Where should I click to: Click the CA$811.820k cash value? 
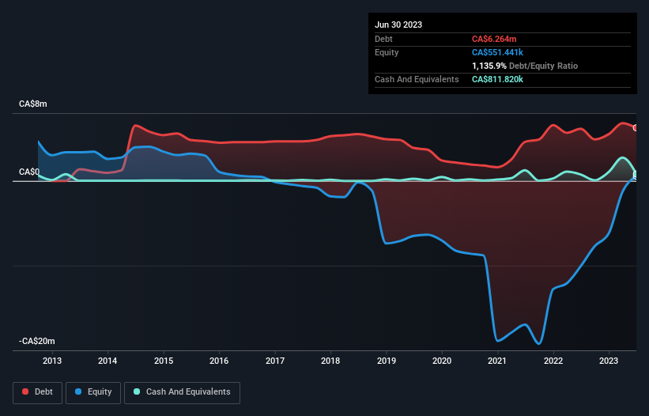coord(497,79)
